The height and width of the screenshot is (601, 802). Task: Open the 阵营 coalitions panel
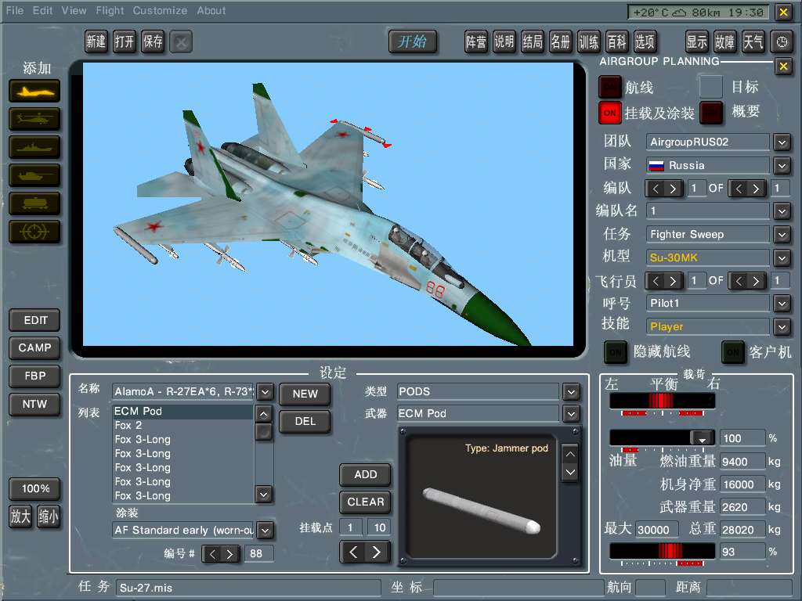(476, 41)
